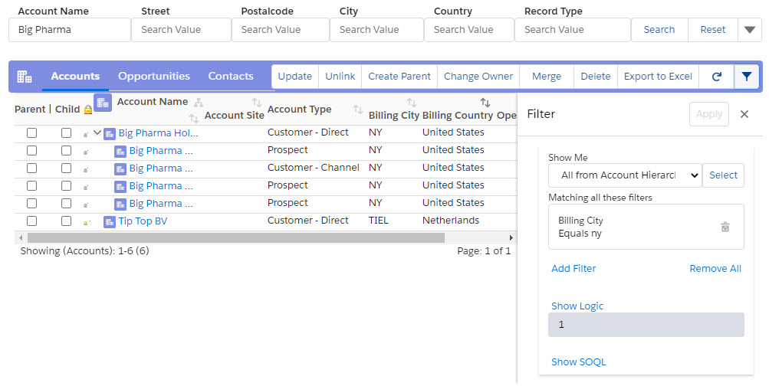This screenshot has height=386, width=769.
Task: Click the City search field
Action: [376, 30]
